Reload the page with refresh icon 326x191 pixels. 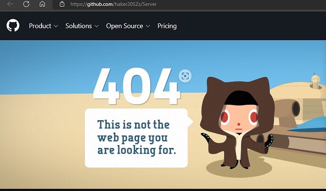pos(26,4)
